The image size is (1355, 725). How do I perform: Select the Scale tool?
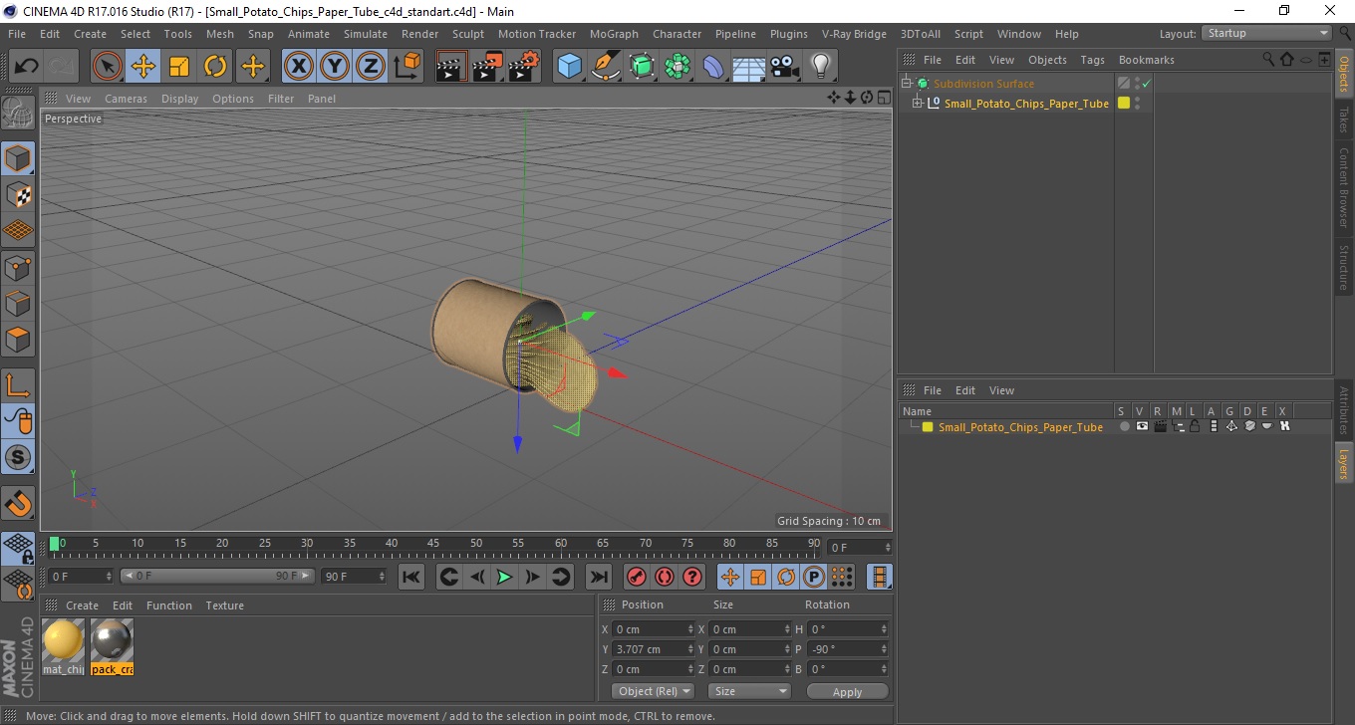[179, 67]
